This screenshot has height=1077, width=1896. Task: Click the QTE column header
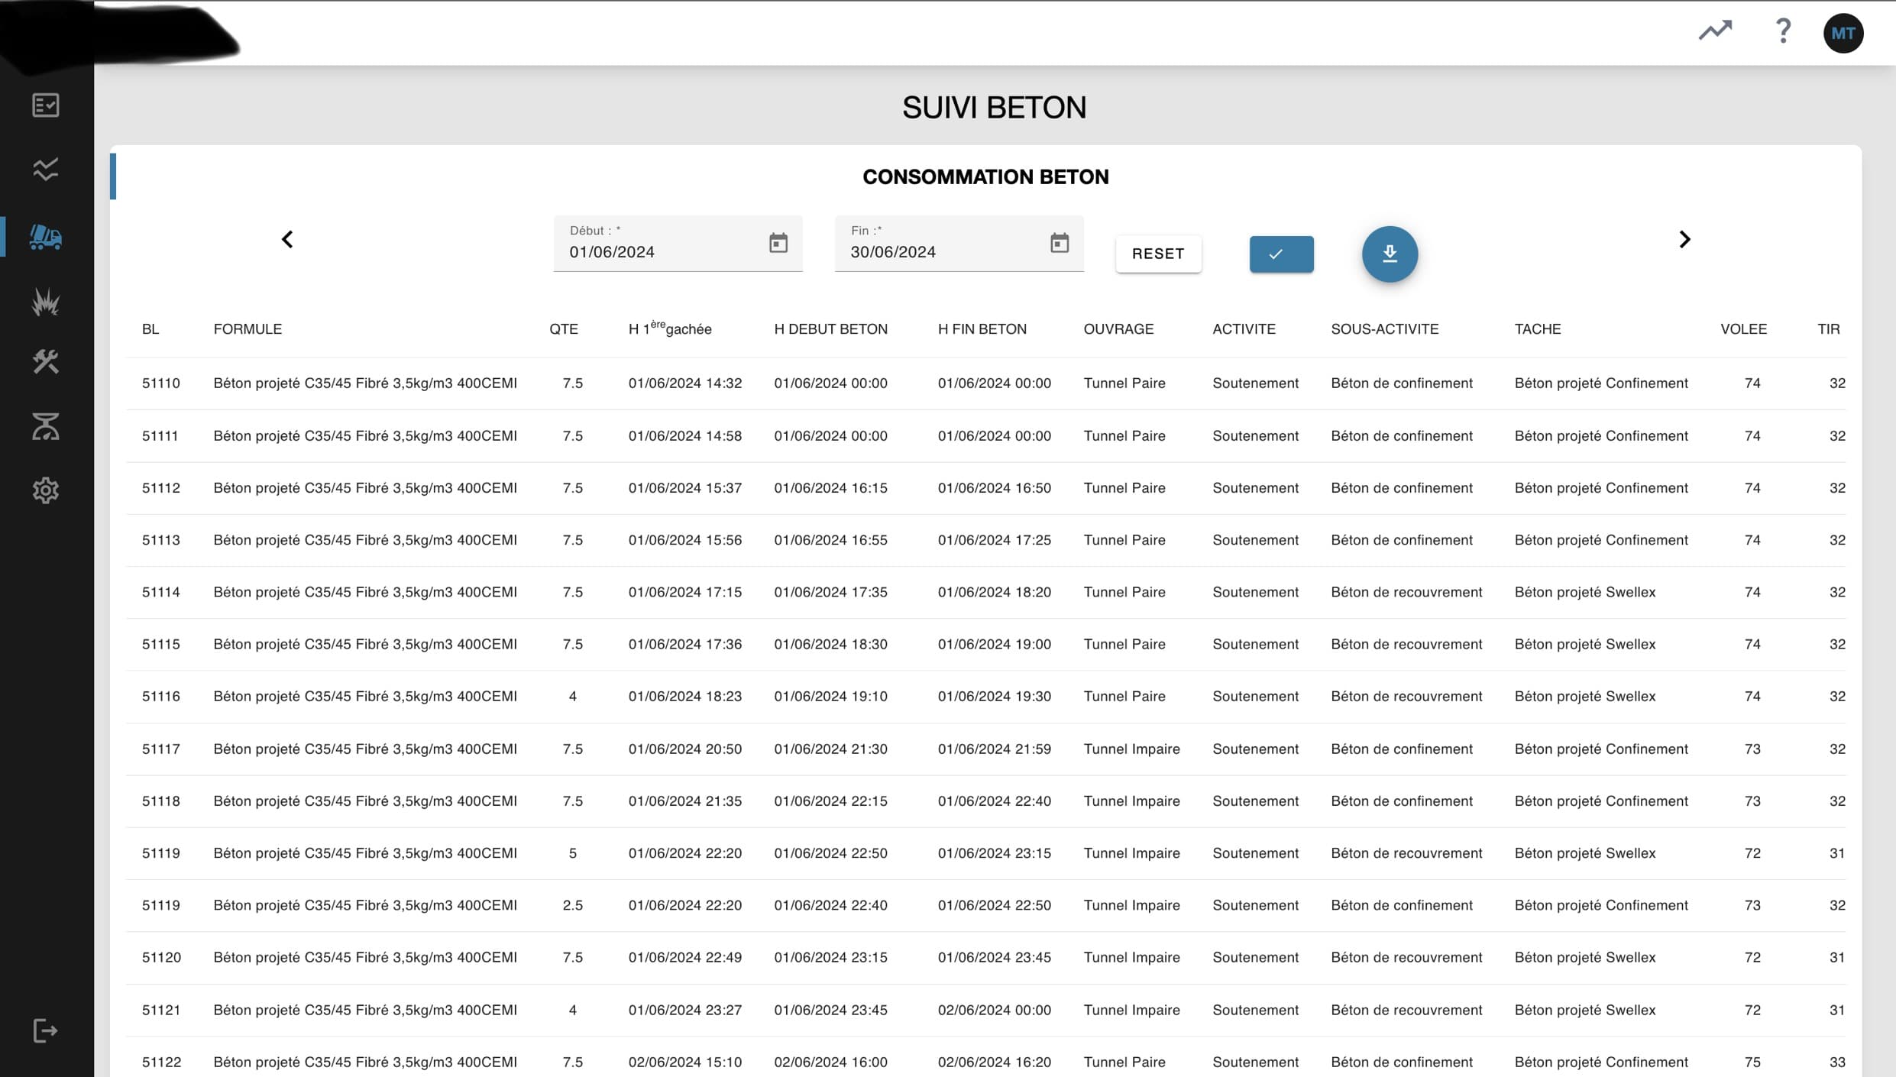(563, 329)
